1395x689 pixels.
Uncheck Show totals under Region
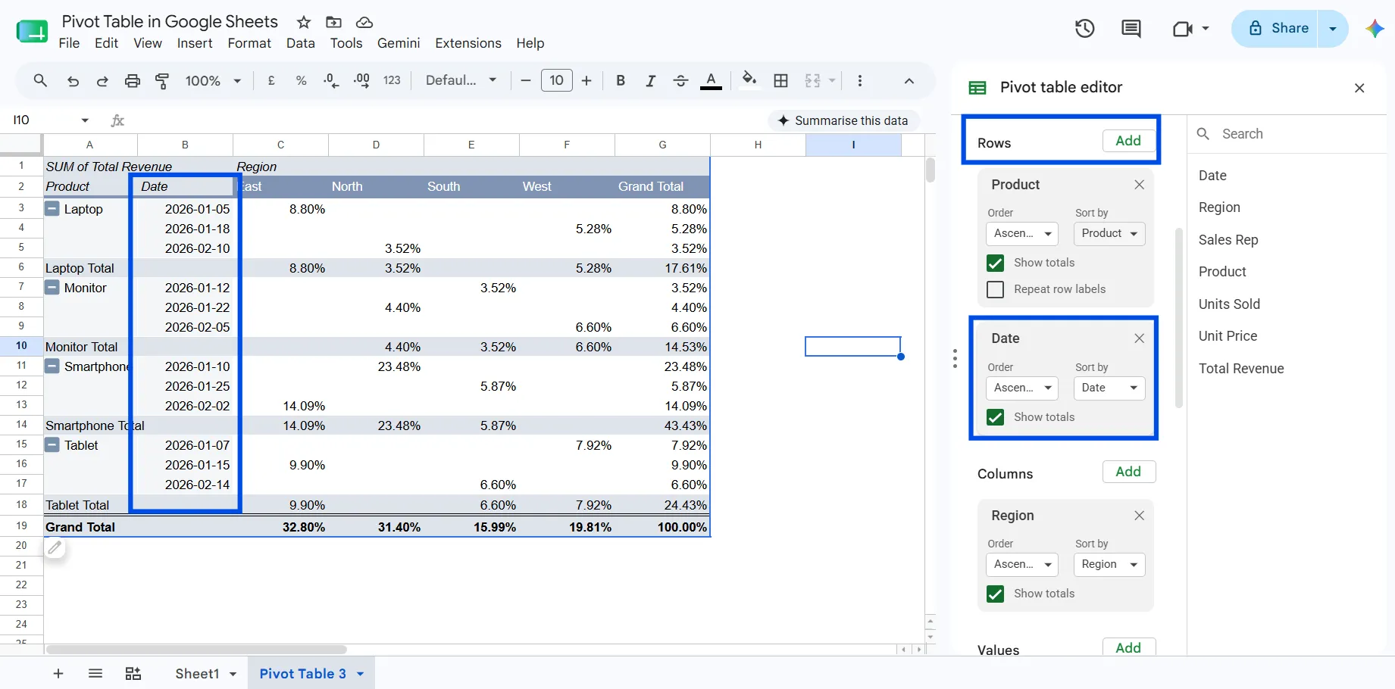pos(995,594)
